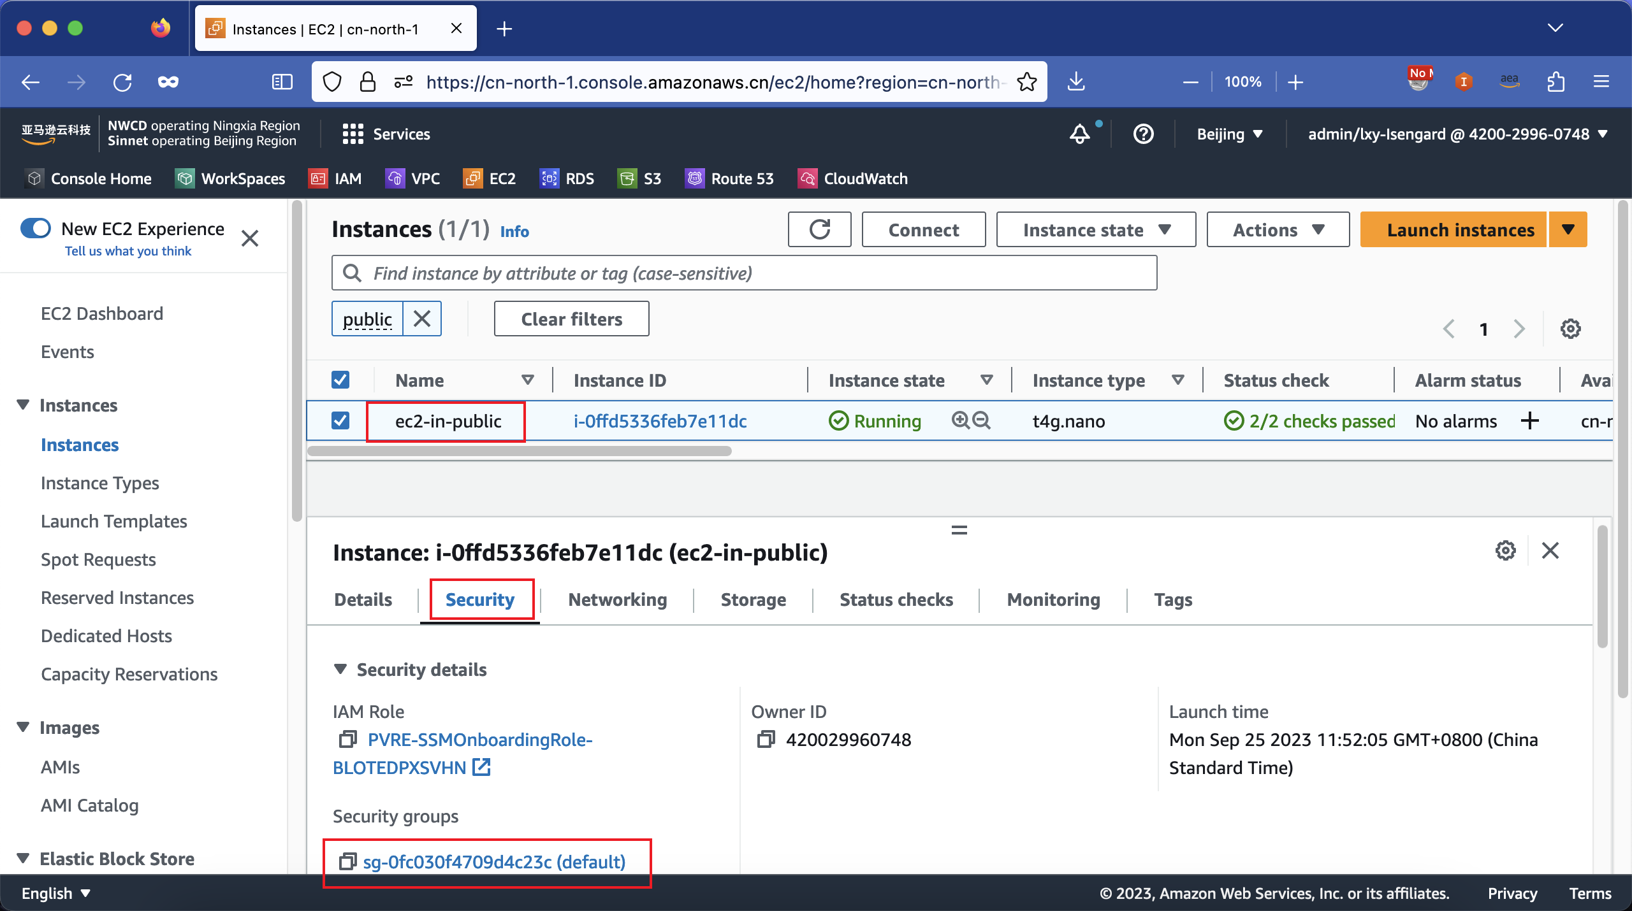Screen dimensions: 1632x911
Task: Open the PVRE-SSMOnboardingRole IAM link
Action: coord(463,754)
